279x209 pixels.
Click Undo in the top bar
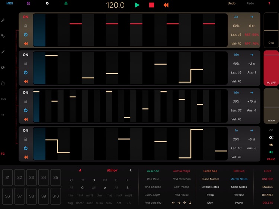coord(231,3)
